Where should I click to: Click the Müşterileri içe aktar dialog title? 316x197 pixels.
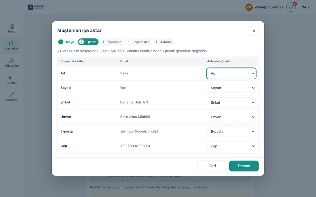tap(79, 30)
